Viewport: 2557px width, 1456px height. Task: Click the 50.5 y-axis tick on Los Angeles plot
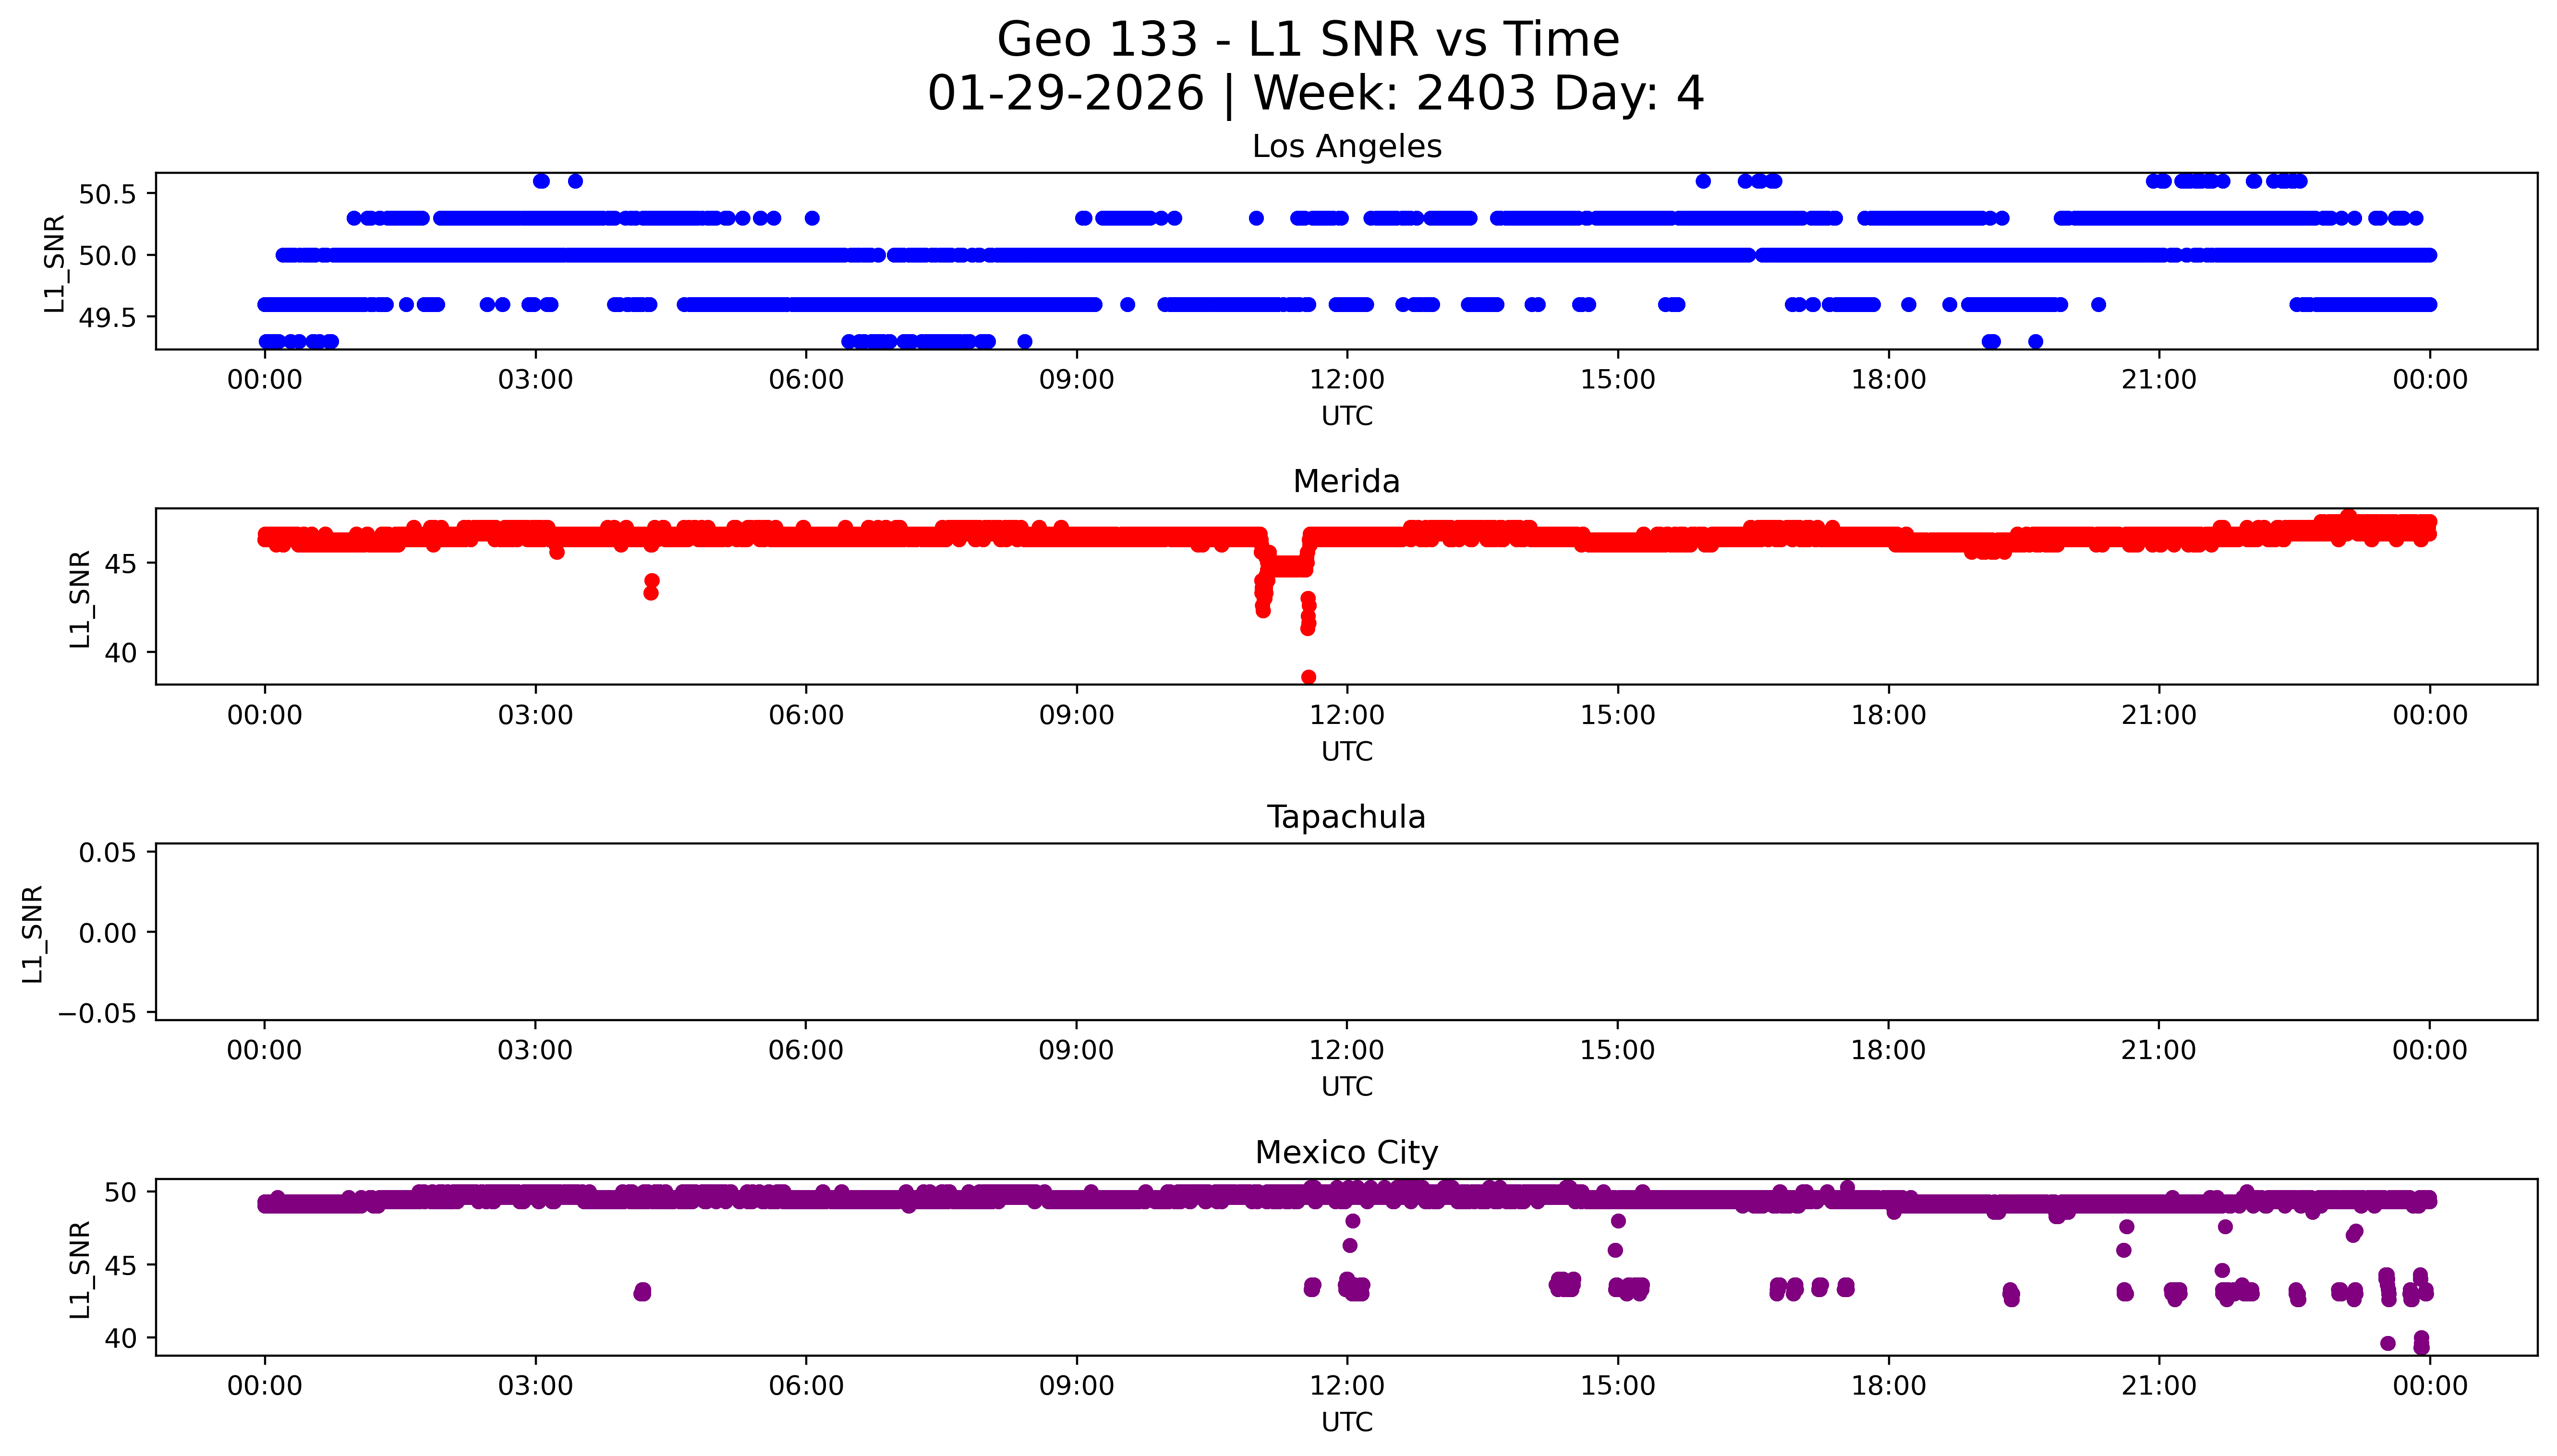point(107,194)
